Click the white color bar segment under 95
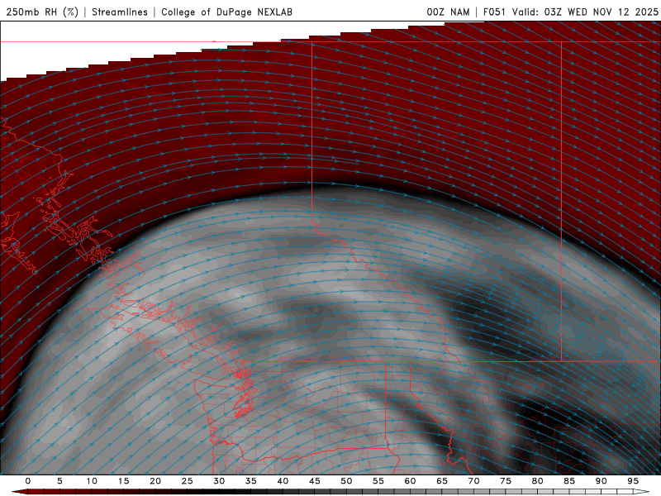The image size is (661, 496). 625,492
